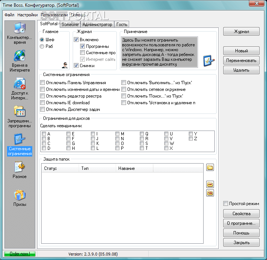Enable Отключить Панель Управления

click(x=42, y=83)
